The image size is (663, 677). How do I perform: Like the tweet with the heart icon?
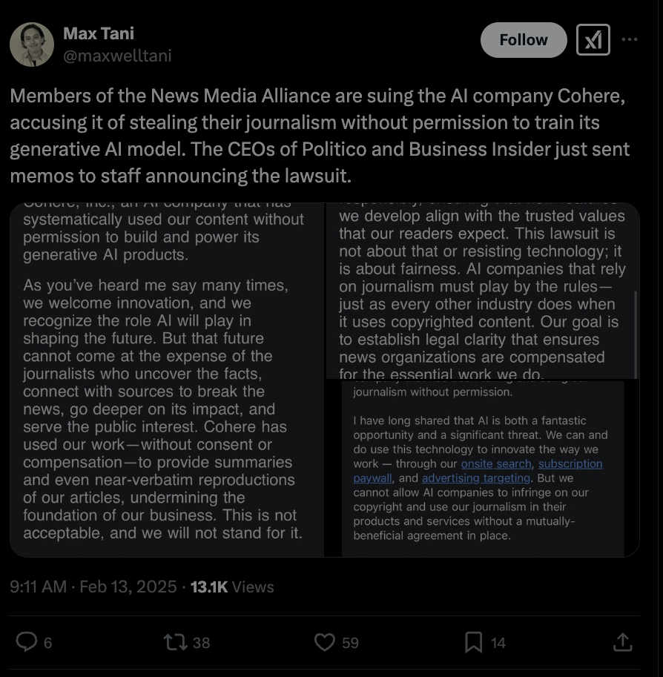pyautogui.click(x=325, y=642)
